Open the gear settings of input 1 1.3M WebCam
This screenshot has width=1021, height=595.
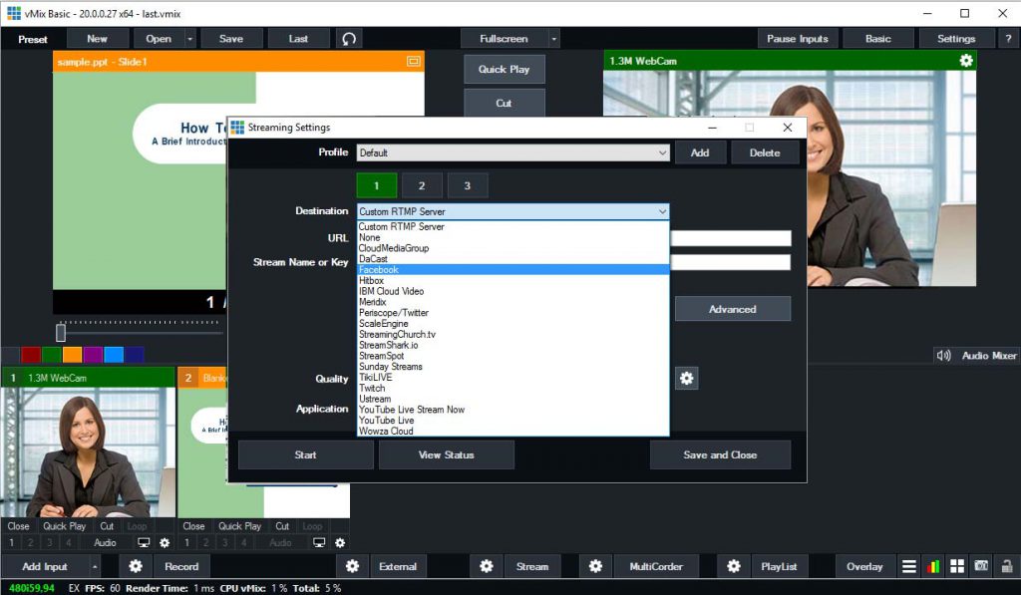pyautogui.click(x=165, y=542)
